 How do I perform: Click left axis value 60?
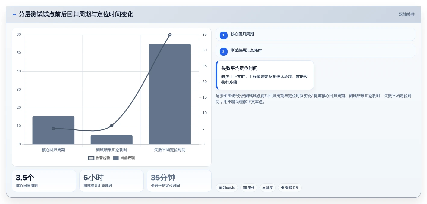coord(19,35)
